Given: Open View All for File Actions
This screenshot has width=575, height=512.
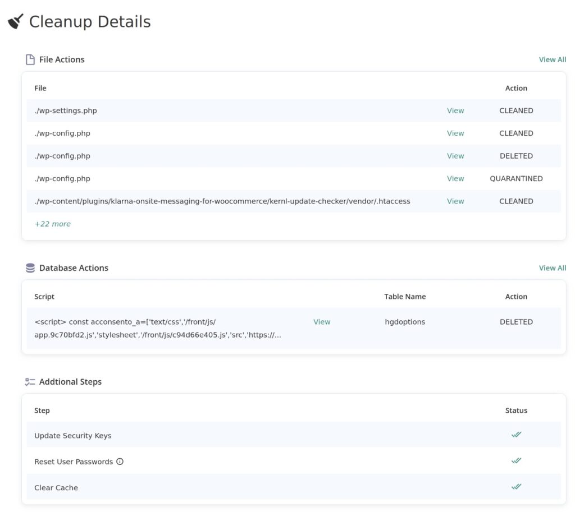Looking at the screenshot, I should 553,59.
